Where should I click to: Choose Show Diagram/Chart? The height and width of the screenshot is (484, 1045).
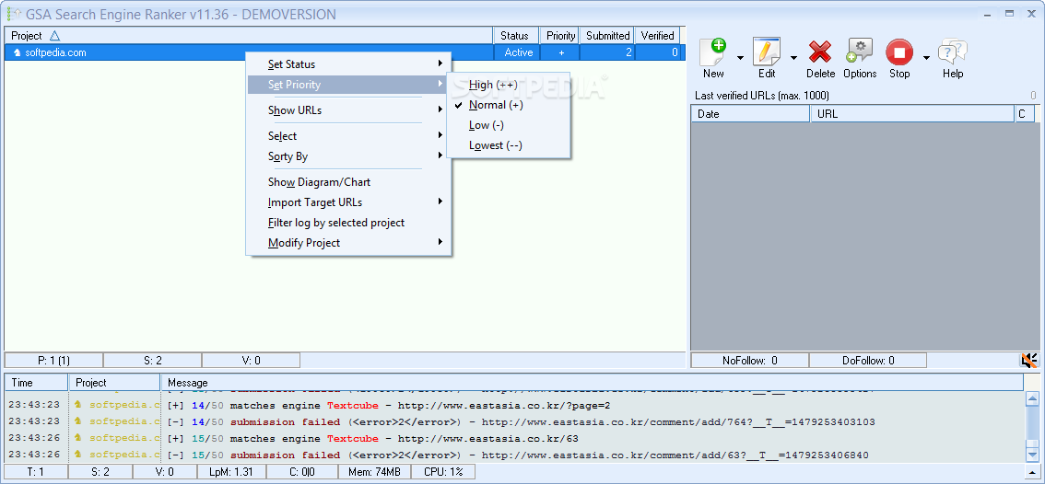click(x=349, y=182)
